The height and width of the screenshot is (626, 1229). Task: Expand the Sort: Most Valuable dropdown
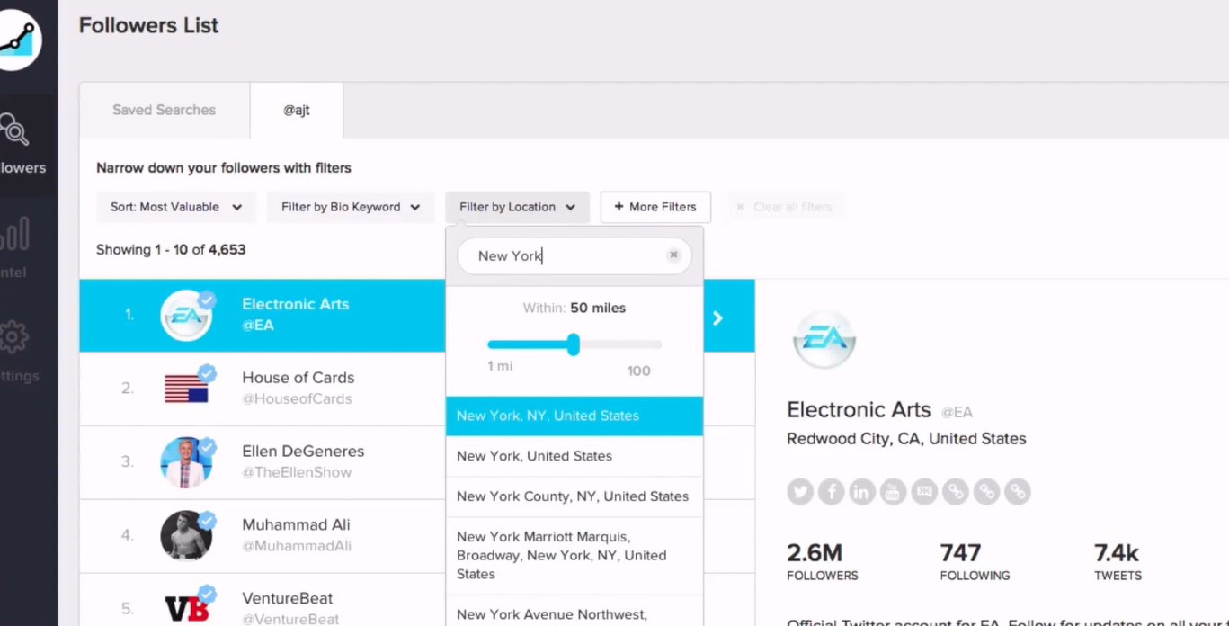click(176, 207)
